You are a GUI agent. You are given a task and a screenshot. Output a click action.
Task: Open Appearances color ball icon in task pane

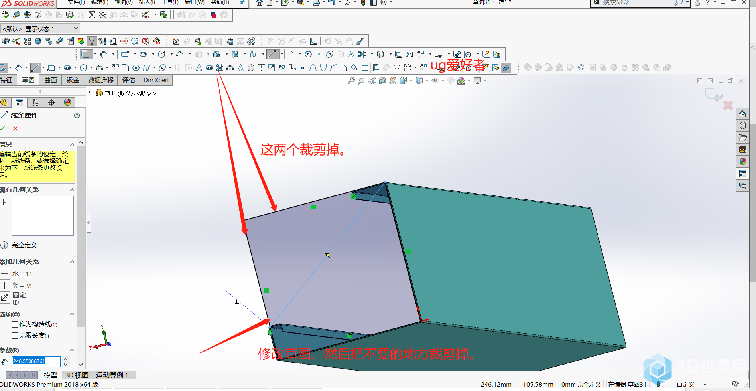[x=742, y=162]
